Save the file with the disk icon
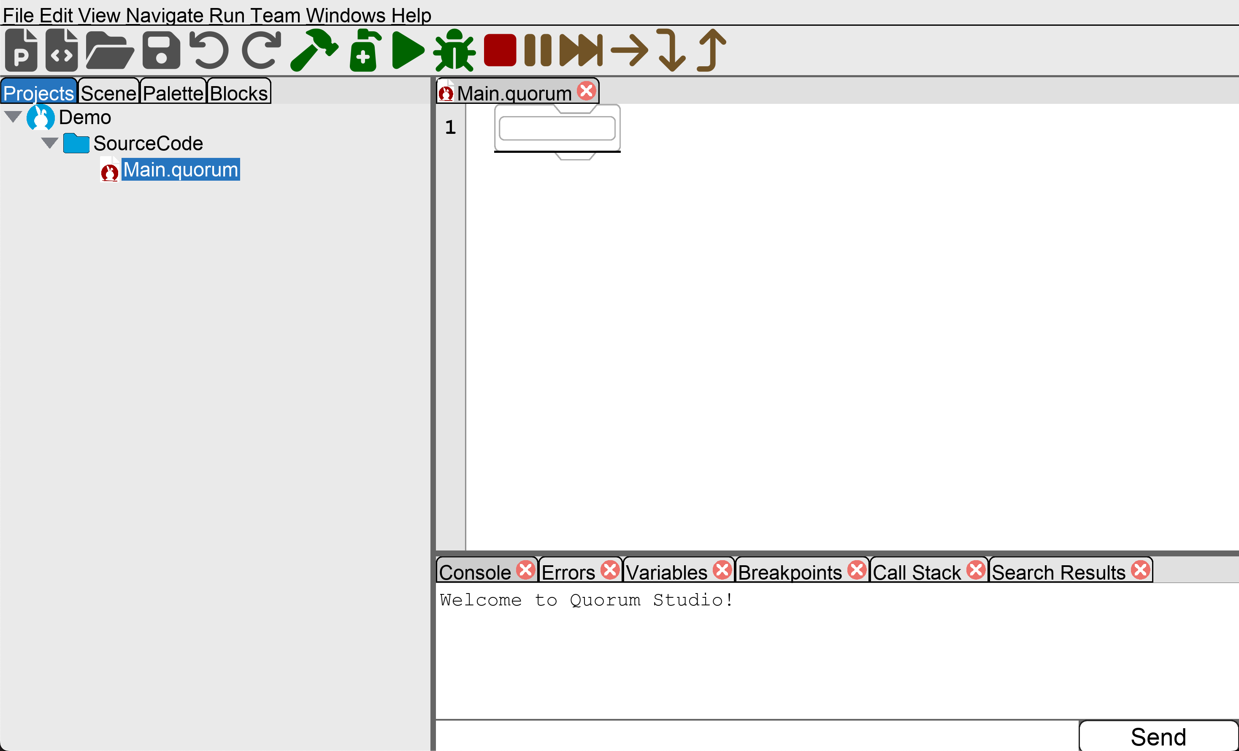Image resolution: width=1239 pixels, height=751 pixels. 161,50
